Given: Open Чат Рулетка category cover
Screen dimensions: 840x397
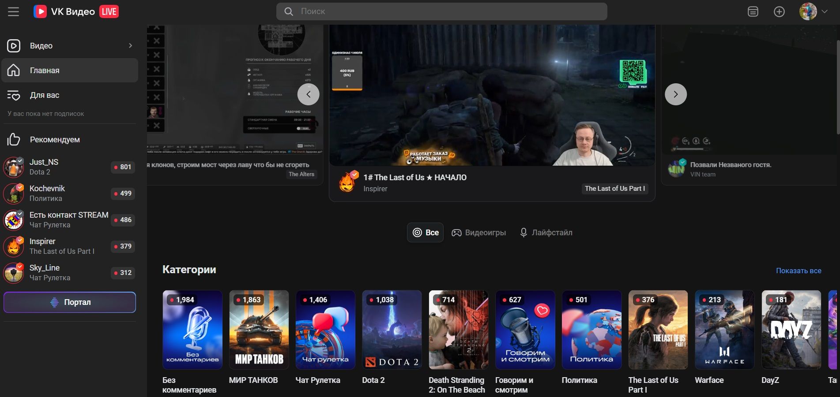Looking at the screenshot, I should click(325, 330).
